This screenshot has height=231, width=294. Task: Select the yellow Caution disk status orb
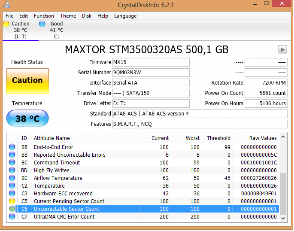point(6,24)
